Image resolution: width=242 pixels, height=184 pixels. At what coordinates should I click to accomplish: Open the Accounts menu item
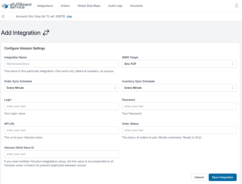[x=137, y=6]
